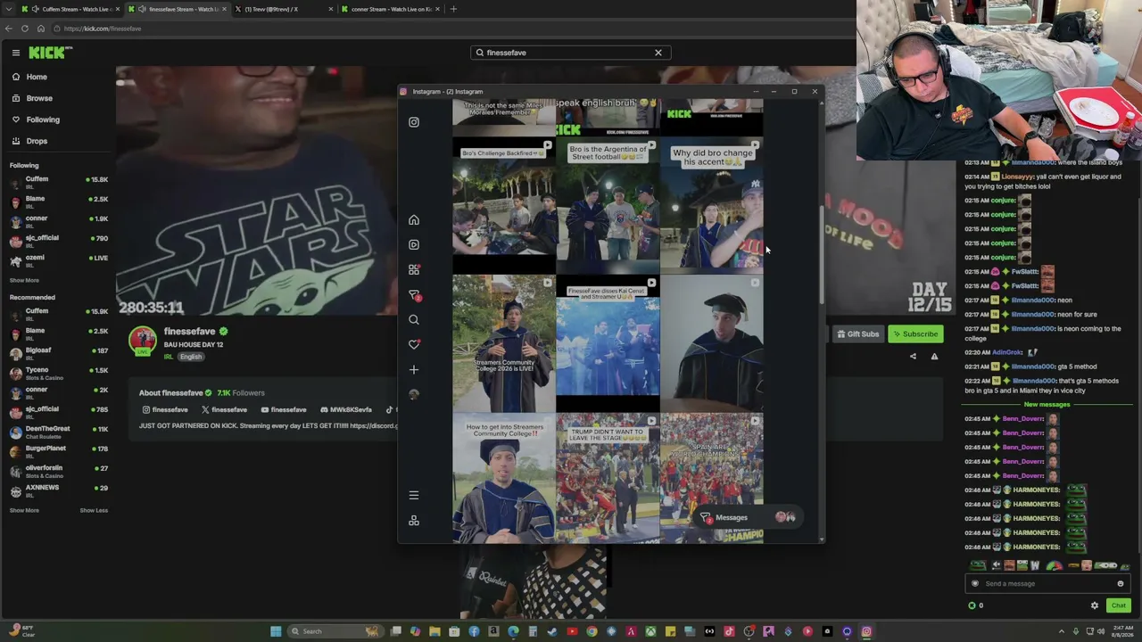Viewport: 1142px width, 642px height.
Task: Focus the Send a message chat input
Action: coord(1048,584)
